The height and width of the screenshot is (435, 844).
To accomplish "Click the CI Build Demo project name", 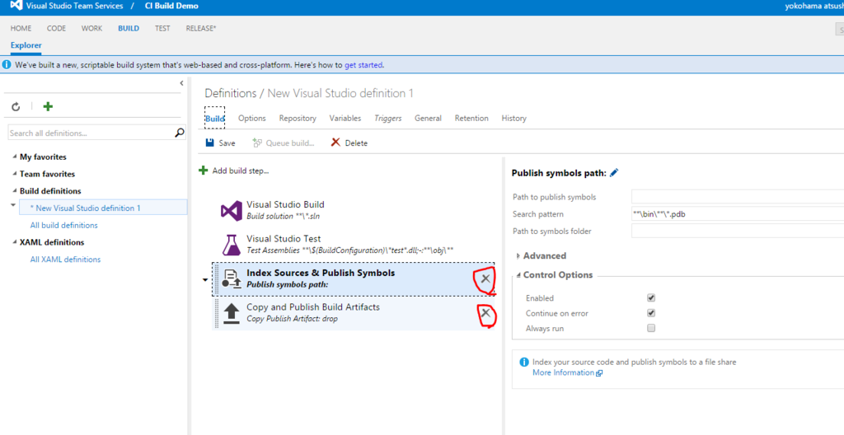I will 171,6.
